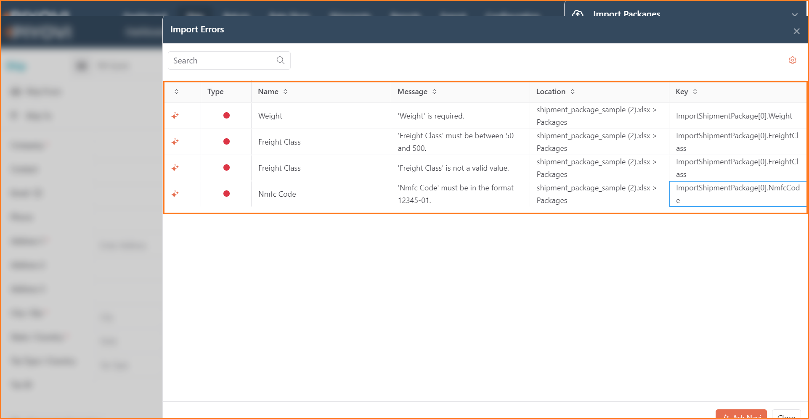Select the 'Weight' name cell
This screenshot has height=419, width=809.
click(321, 116)
